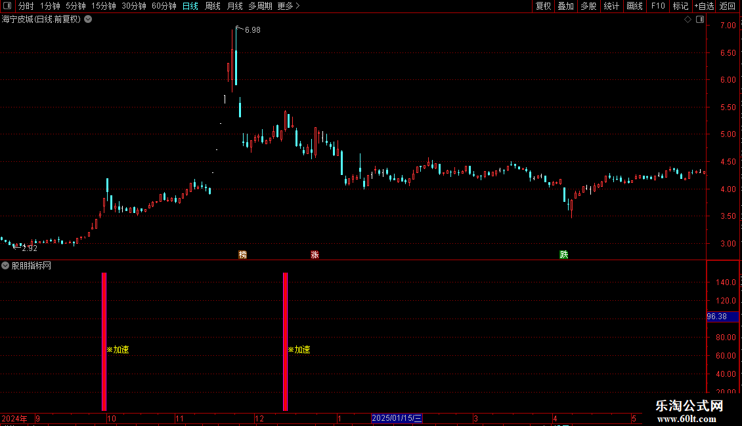Switch to 分时 intraday view
Image resolution: width=742 pixels, height=426 pixels.
point(26,6)
